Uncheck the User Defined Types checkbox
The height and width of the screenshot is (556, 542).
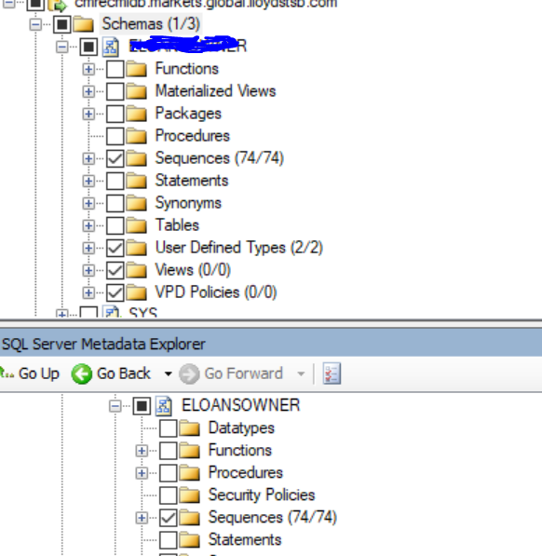point(115,248)
